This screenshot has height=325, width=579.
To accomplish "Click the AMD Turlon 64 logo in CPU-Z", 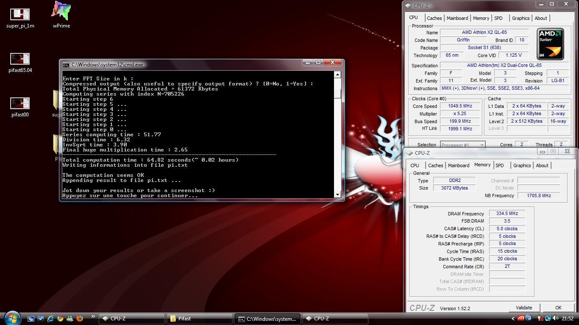I will coord(550,44).
